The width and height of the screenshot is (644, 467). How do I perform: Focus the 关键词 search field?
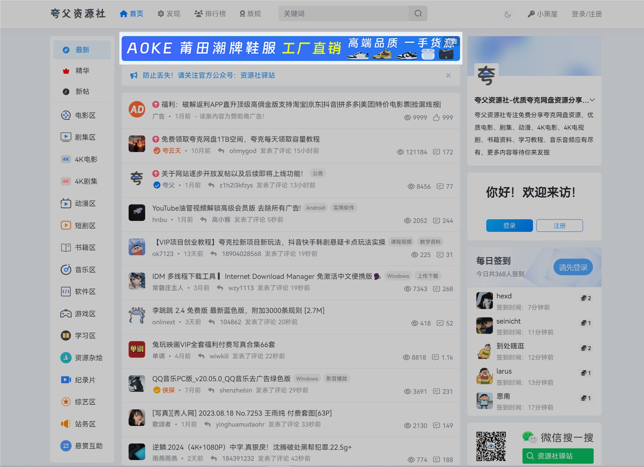click(344, 14)
